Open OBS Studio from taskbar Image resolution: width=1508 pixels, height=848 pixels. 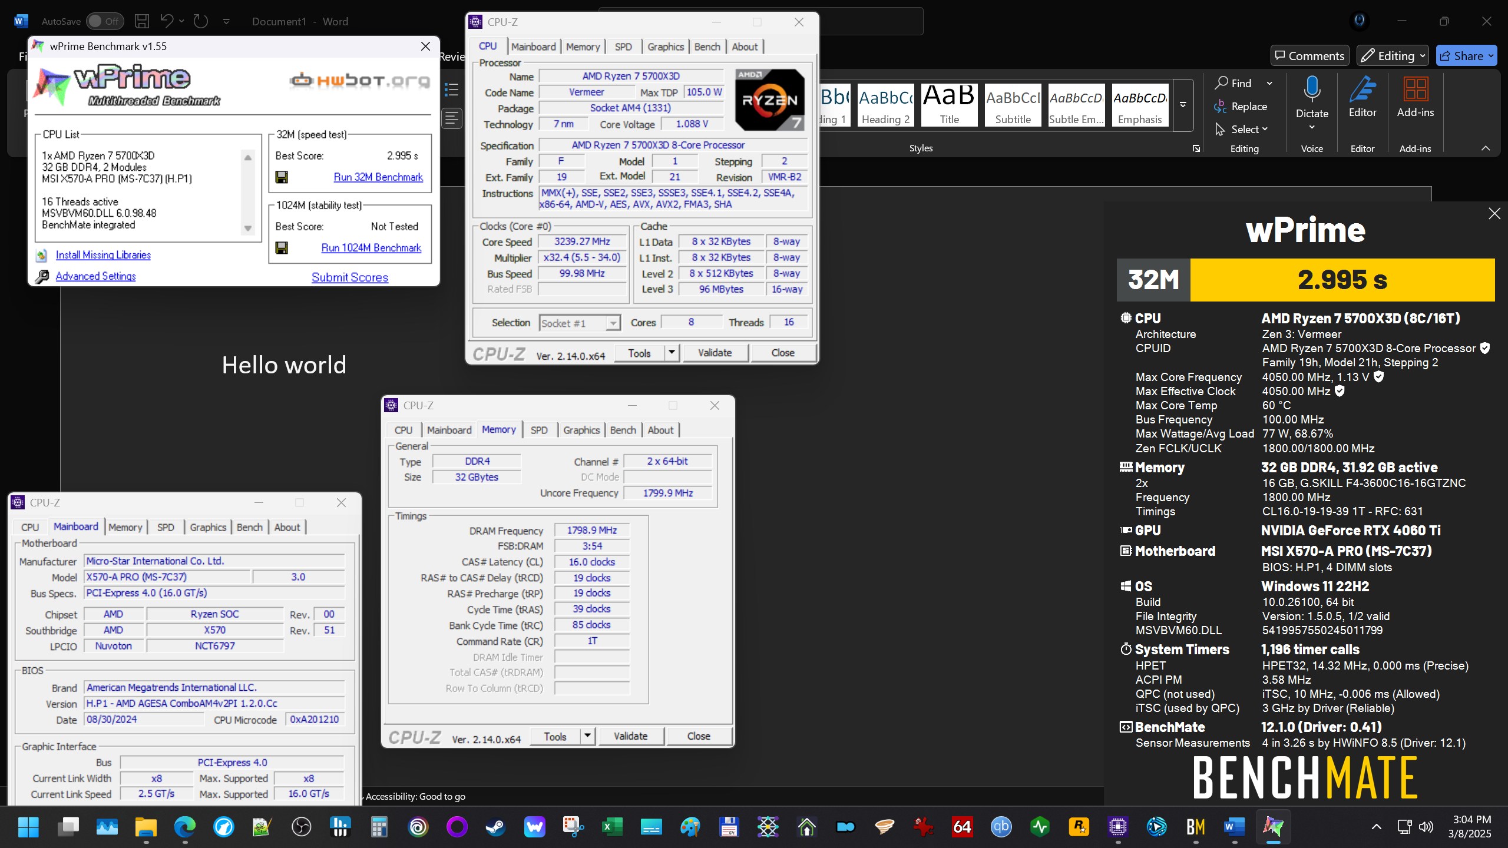(x=301, y=827)
